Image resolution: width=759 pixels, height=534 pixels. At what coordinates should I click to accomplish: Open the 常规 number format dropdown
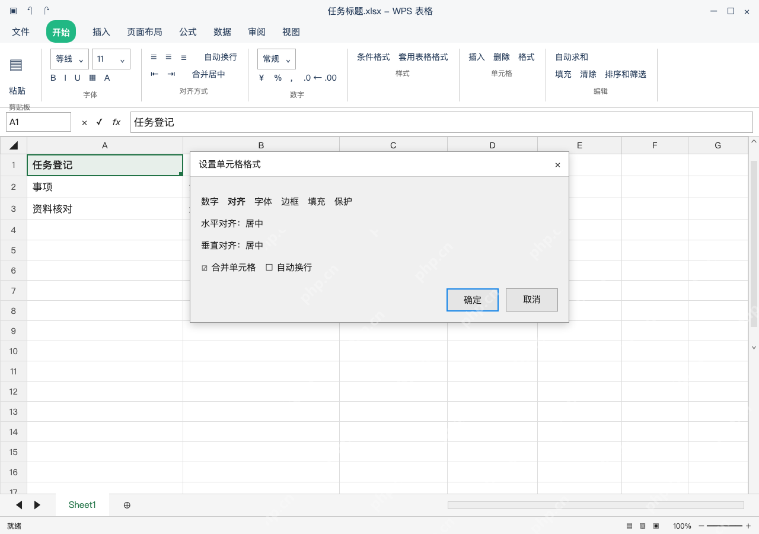(276, 59)
